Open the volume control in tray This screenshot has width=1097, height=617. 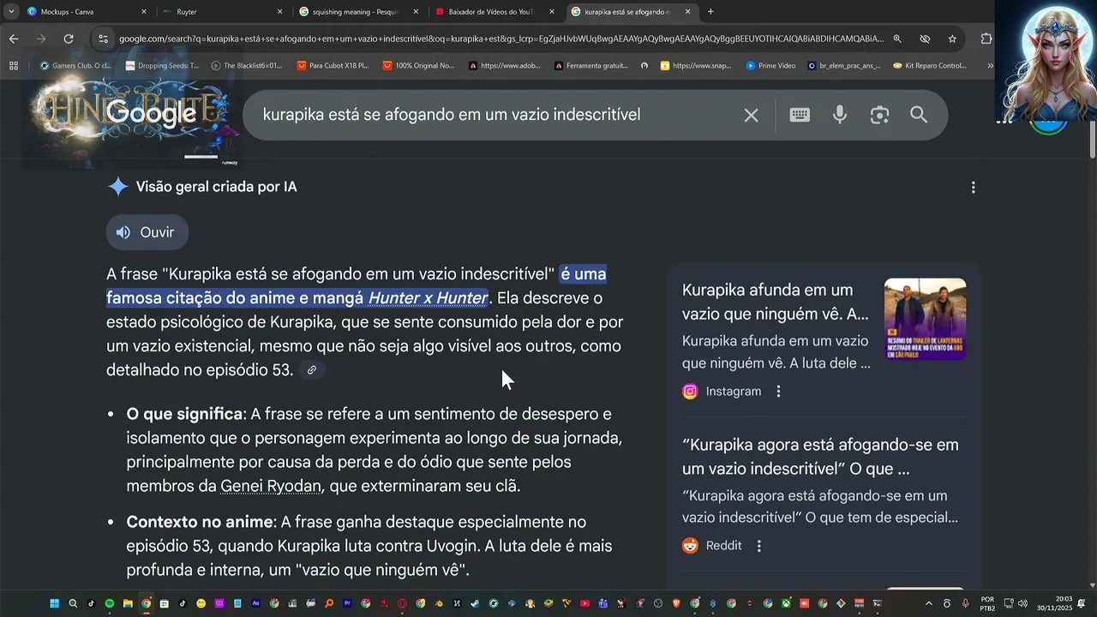pos(1022,603)
